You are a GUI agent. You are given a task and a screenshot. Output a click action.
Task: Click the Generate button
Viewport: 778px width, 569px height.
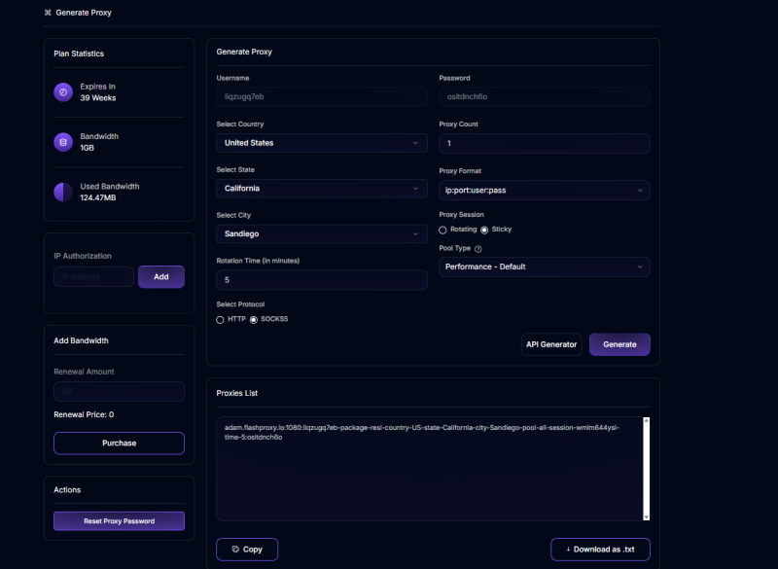[x=619, y=344]
